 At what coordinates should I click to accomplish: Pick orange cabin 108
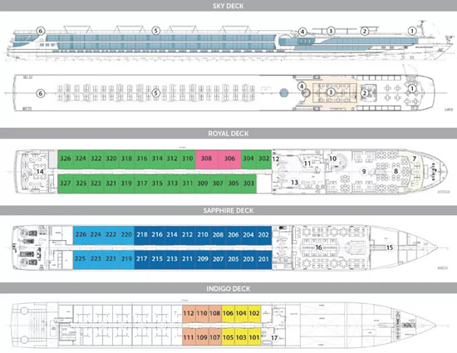click(x=215, y=314)
